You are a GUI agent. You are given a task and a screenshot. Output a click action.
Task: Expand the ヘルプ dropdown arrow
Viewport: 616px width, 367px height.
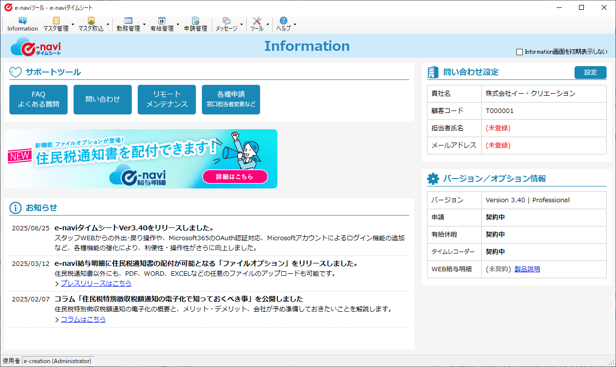(x=295, y=24)
